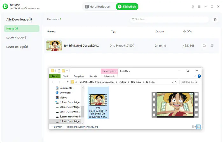223x143 pixels.
Task: Switch to the Herunterladen tab
Action: (97, 7)
